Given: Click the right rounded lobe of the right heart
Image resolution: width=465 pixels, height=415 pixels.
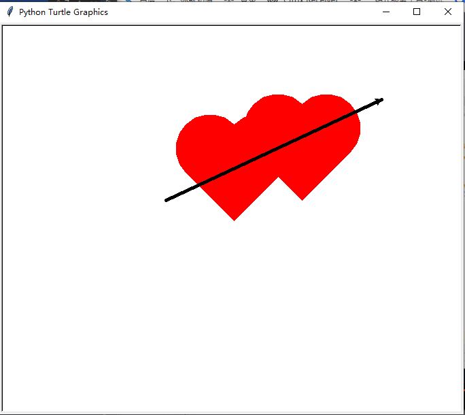Looking at the screenshot, I should 334,119.
